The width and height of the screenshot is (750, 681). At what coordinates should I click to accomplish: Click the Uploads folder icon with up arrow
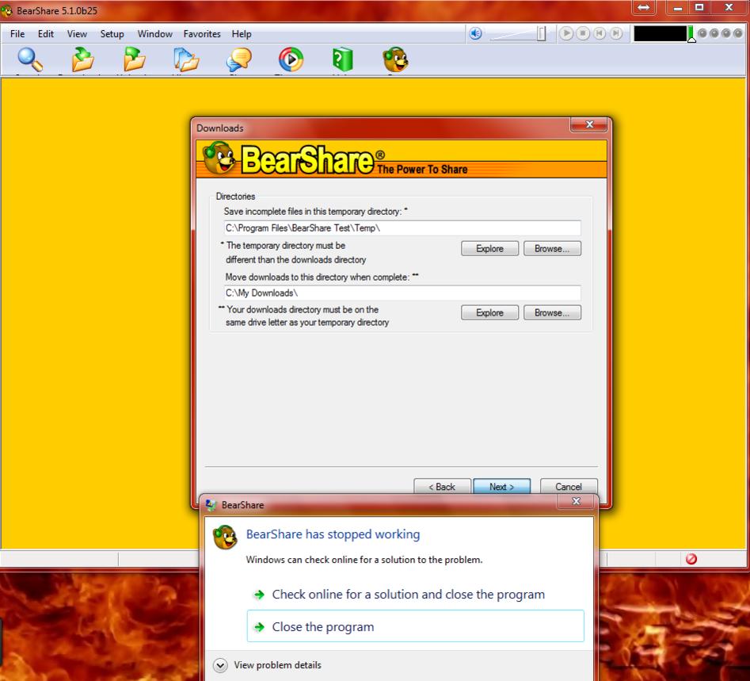point(135,60)
